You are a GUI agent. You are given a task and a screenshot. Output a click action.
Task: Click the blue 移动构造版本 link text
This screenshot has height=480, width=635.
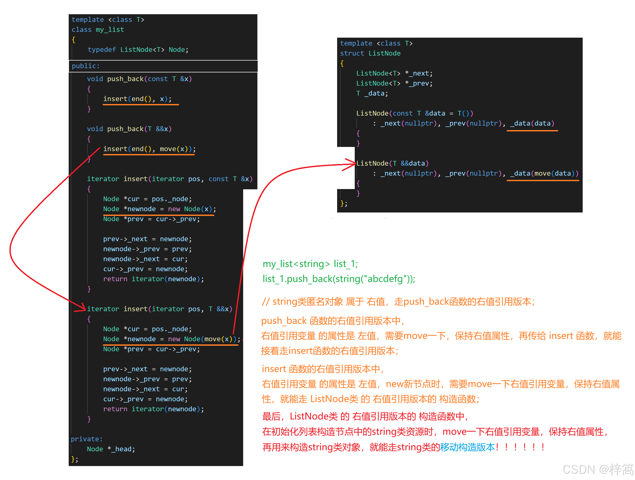tap(467, 447)
